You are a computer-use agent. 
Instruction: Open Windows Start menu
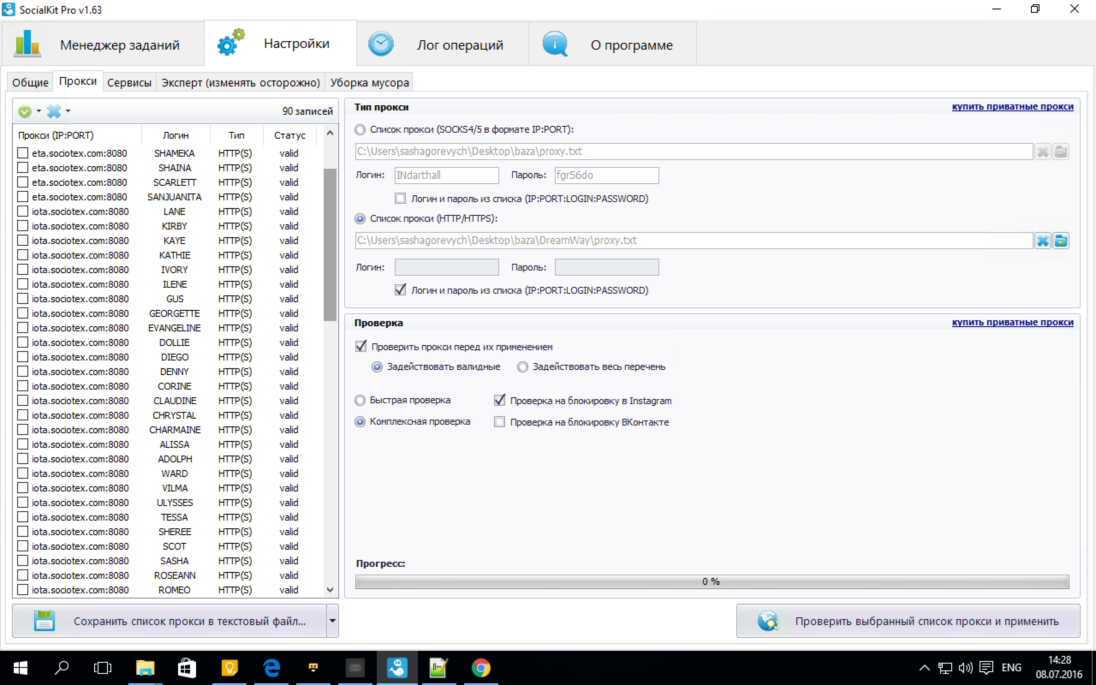[x=21, y=668]
